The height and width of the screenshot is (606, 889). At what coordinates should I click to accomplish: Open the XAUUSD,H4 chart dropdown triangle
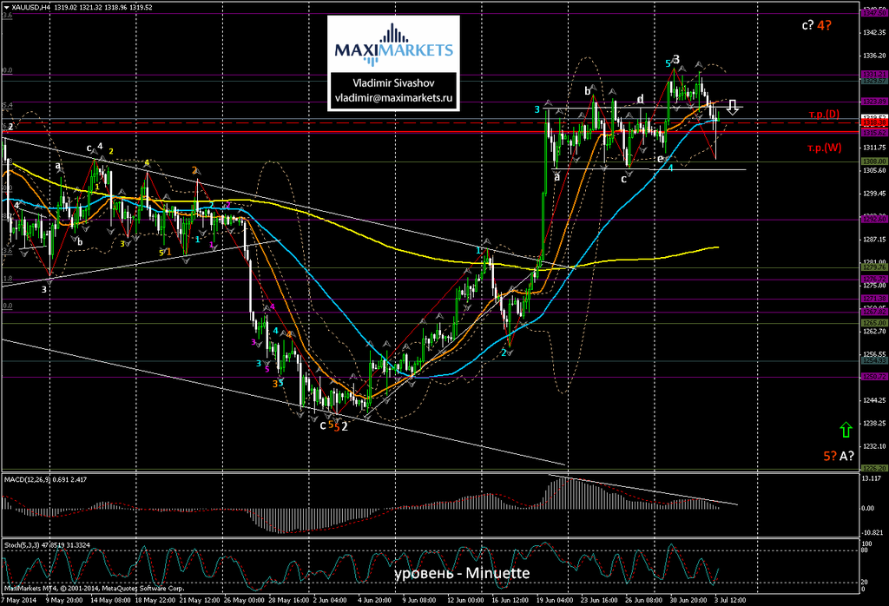point(6,7)
